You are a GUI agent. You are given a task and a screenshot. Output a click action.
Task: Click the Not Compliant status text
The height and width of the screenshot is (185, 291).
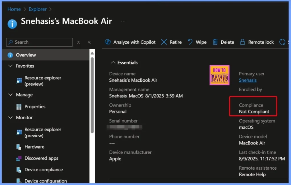pos(254,111)
